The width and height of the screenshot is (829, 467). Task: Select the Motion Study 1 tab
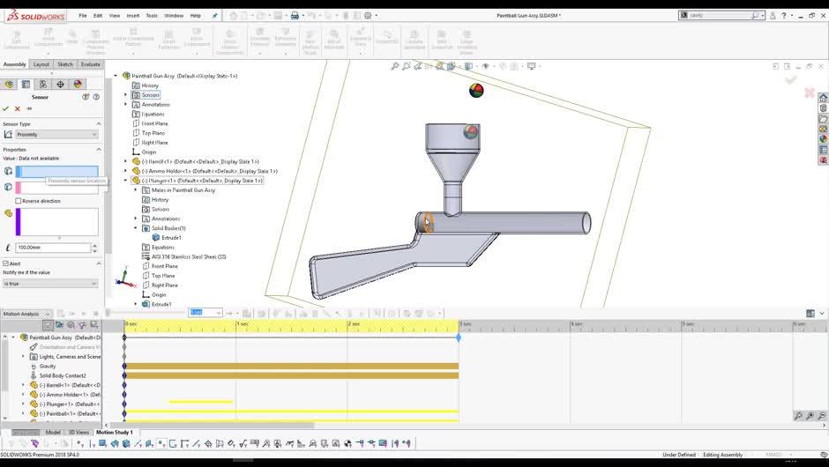click(114, 432)
